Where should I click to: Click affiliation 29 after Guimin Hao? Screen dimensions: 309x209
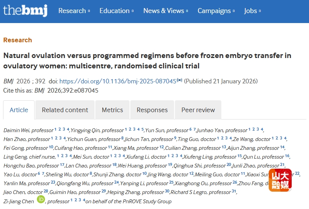(103, 191)
